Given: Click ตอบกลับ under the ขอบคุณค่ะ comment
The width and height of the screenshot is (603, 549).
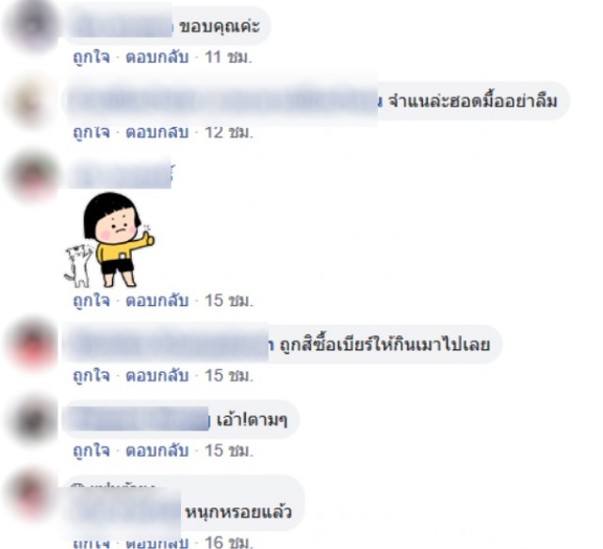Looking at the screenshot, I should (x=157, y=57).
